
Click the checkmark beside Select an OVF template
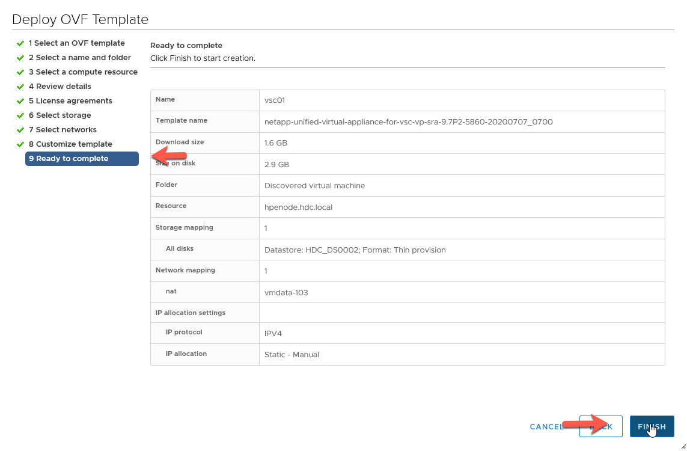pyautogui.click(x=20, y=43)
